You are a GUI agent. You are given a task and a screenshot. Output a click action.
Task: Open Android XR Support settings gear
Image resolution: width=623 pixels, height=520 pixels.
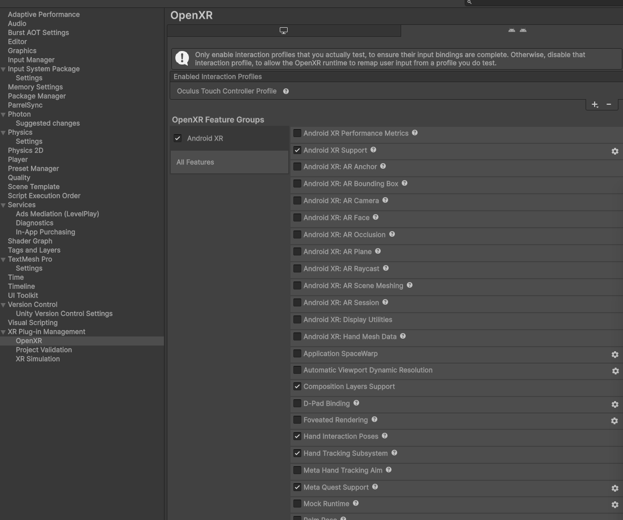click(614, 151)
